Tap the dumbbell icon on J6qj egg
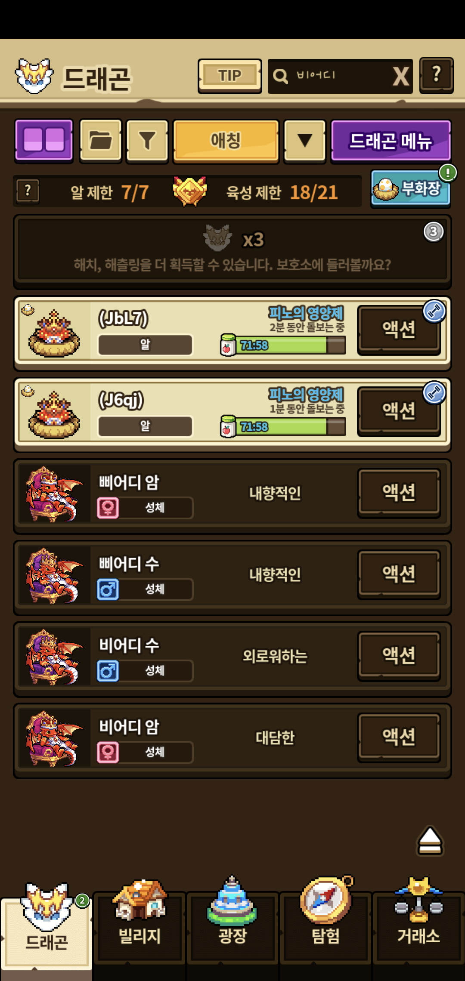 pos(434,393)
